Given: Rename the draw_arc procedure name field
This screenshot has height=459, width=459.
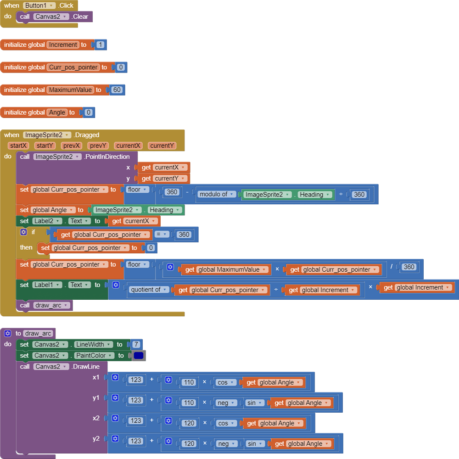Looking at the screenshot, I should click(x=39, y=333).
